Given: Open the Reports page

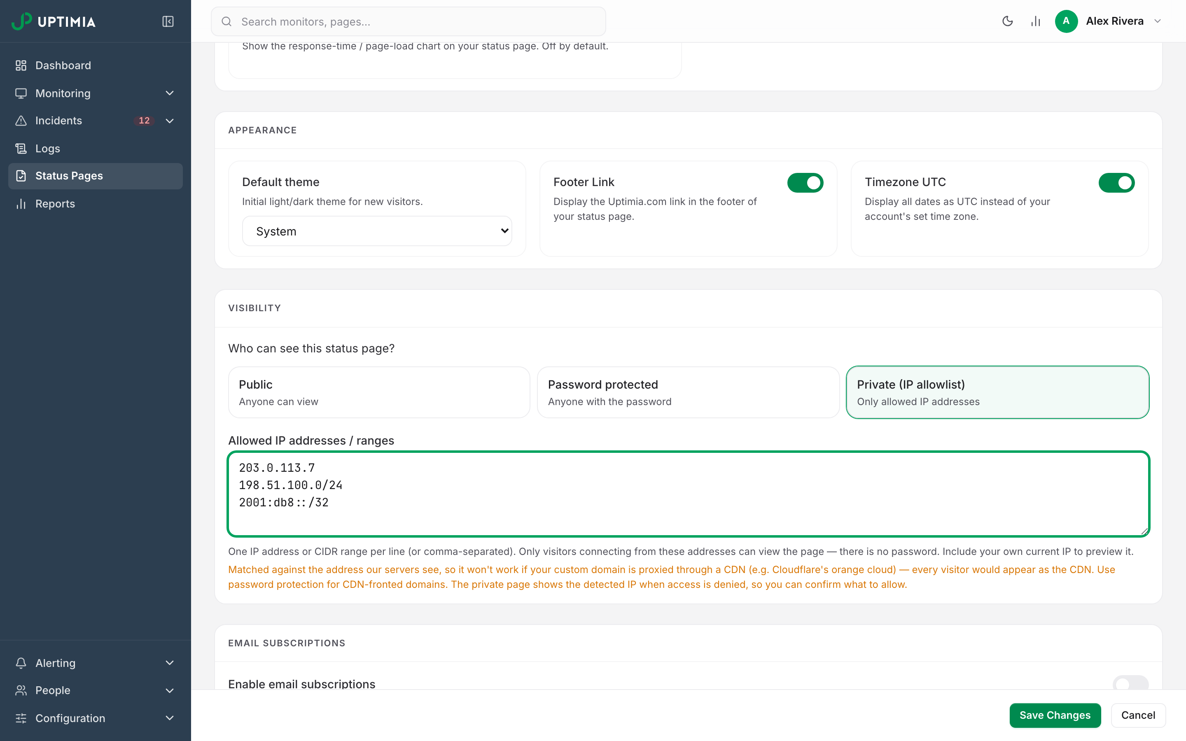Looking at the screenshot, I should [x=96, y=204].
